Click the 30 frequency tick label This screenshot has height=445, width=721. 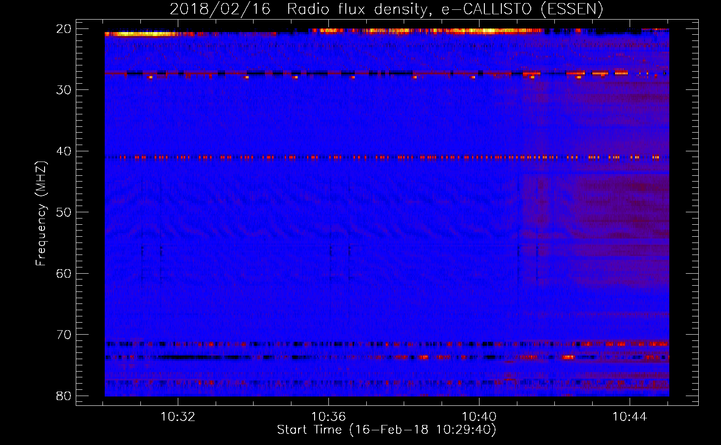point(64,90)
